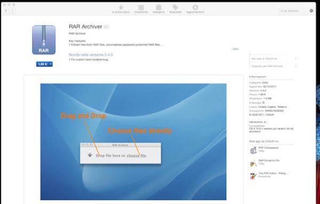Click the RAR Archiver app icon

tap(44, 40)
